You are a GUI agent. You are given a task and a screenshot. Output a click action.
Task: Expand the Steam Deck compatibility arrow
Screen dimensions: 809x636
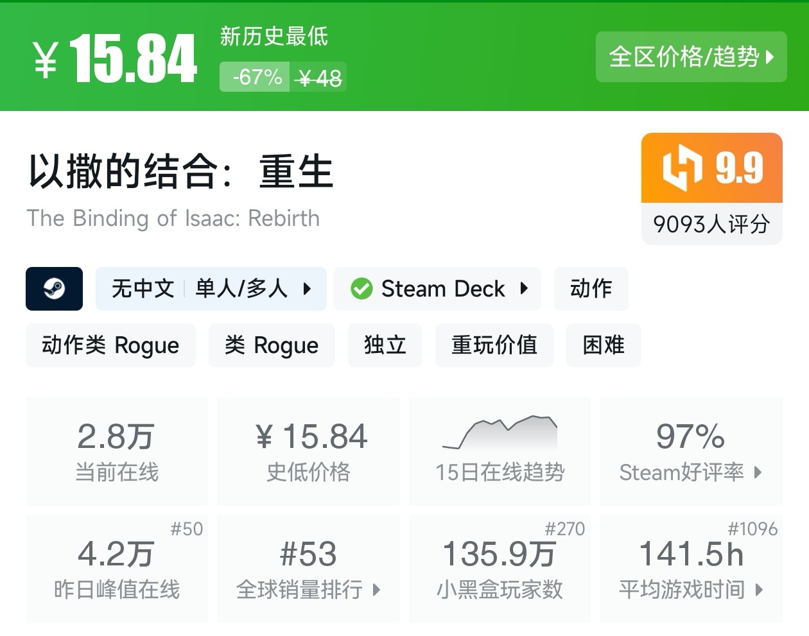pyautogui.click(x=524, y=289)
